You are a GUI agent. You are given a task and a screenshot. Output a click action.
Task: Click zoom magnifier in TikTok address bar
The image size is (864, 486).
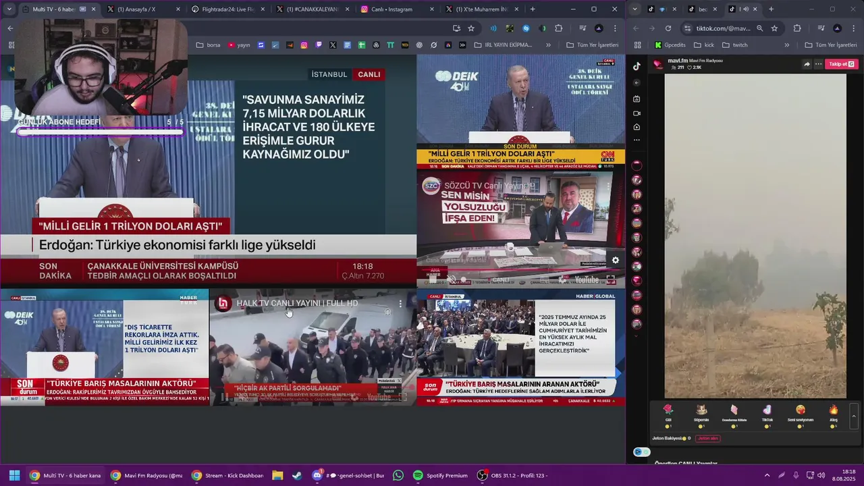[759, 28]
